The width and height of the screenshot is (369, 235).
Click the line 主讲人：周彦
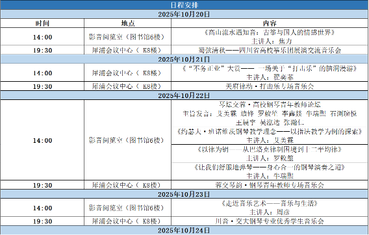point(270,212)
